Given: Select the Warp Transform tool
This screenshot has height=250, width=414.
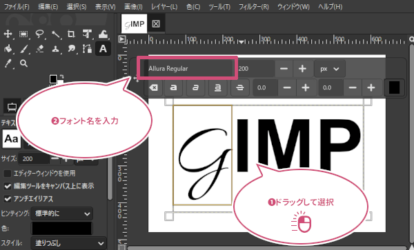Looking at the screenshot, I should (x=103, y=34).
